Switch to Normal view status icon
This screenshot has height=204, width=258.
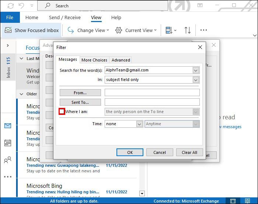coord(233,201)
